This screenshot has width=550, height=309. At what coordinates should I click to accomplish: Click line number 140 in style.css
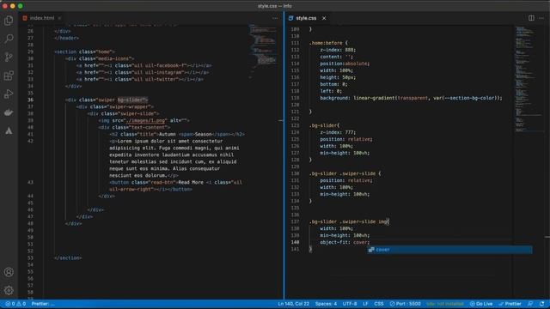[295, 242]
